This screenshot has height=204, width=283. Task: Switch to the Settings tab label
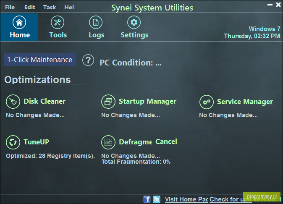pos(134,35)
